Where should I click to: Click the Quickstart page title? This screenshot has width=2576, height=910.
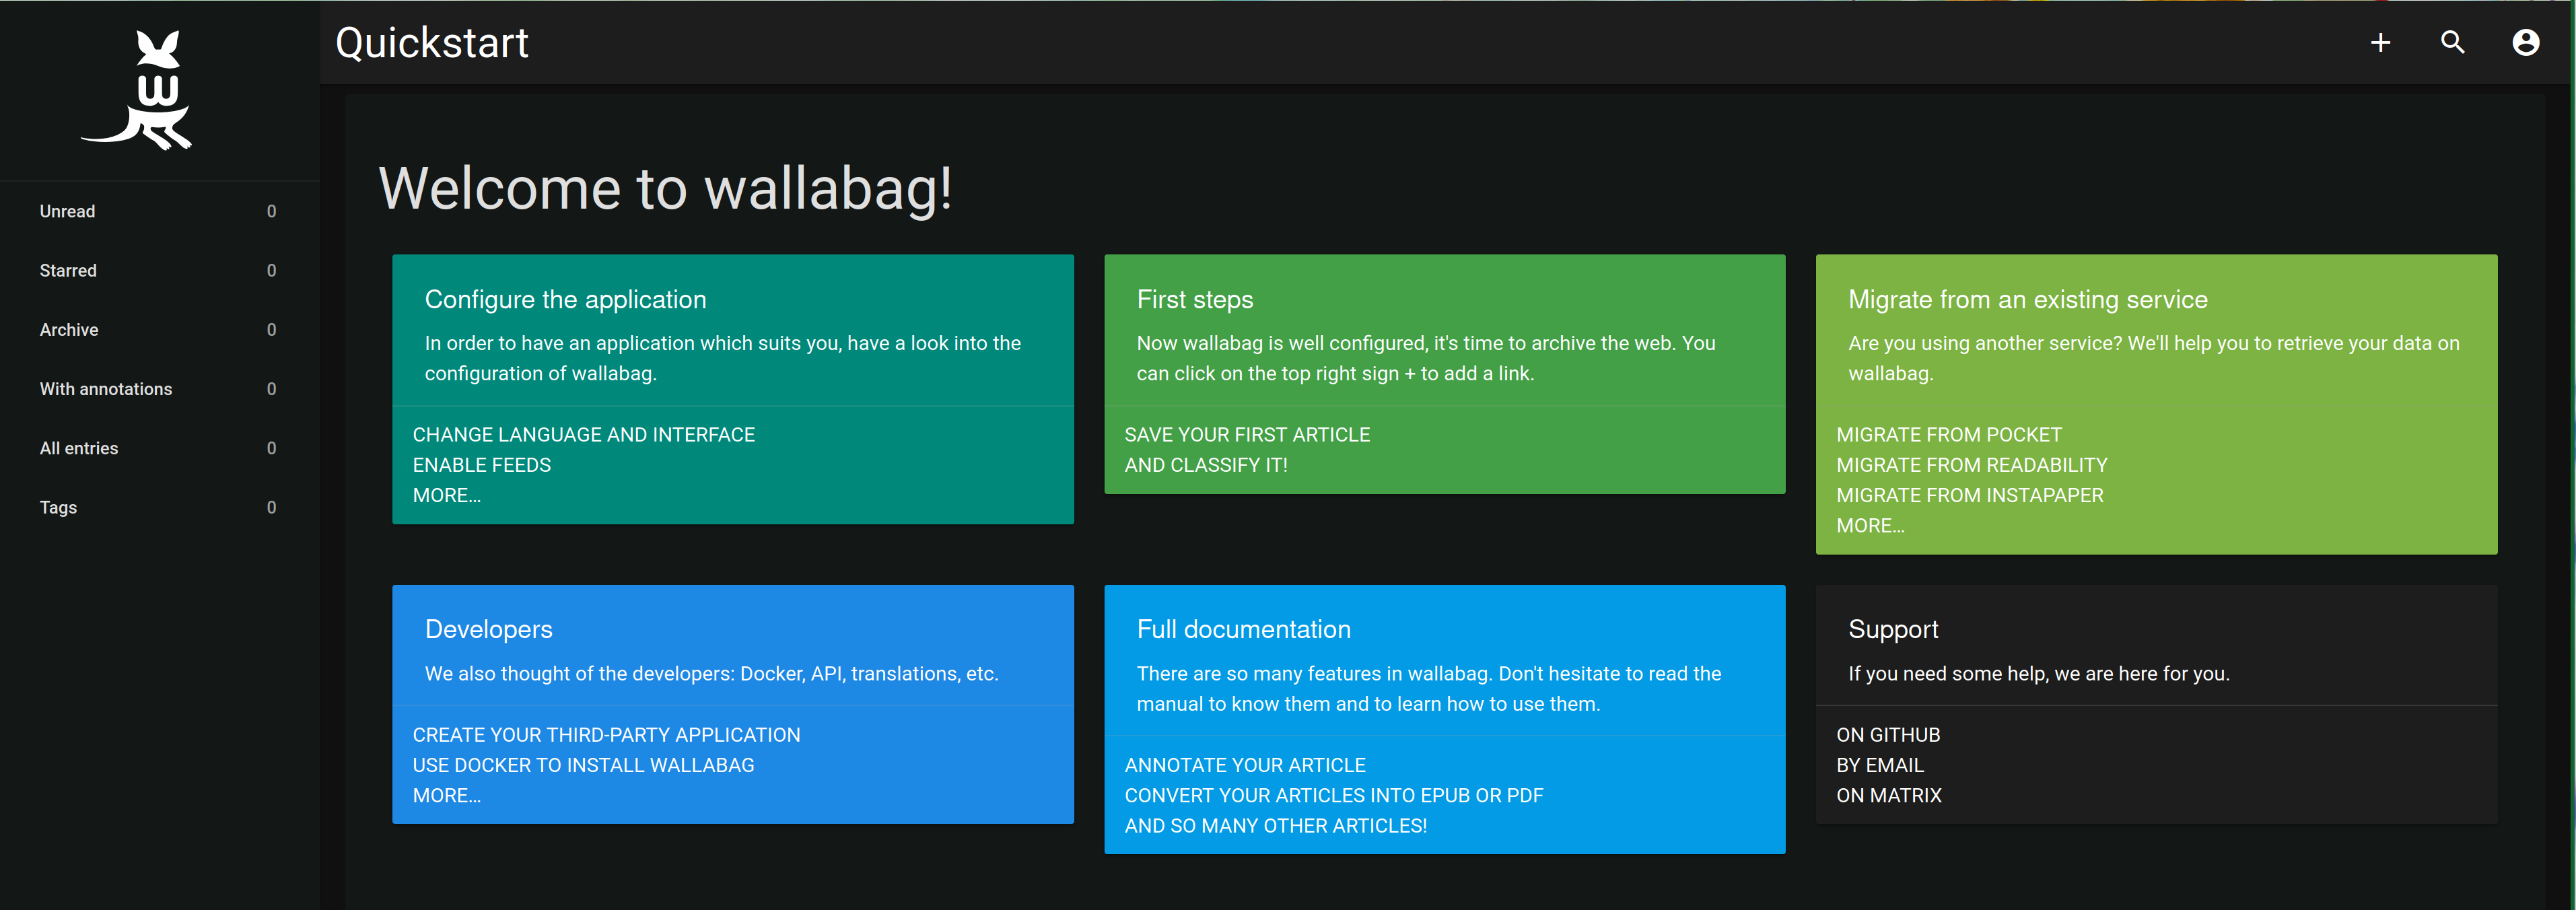431,43
